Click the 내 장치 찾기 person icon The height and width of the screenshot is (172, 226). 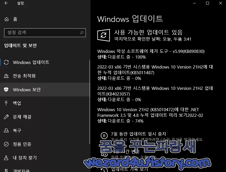pos(6,158)
